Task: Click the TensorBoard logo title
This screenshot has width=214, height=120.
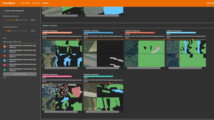Action: pos(9,3)
